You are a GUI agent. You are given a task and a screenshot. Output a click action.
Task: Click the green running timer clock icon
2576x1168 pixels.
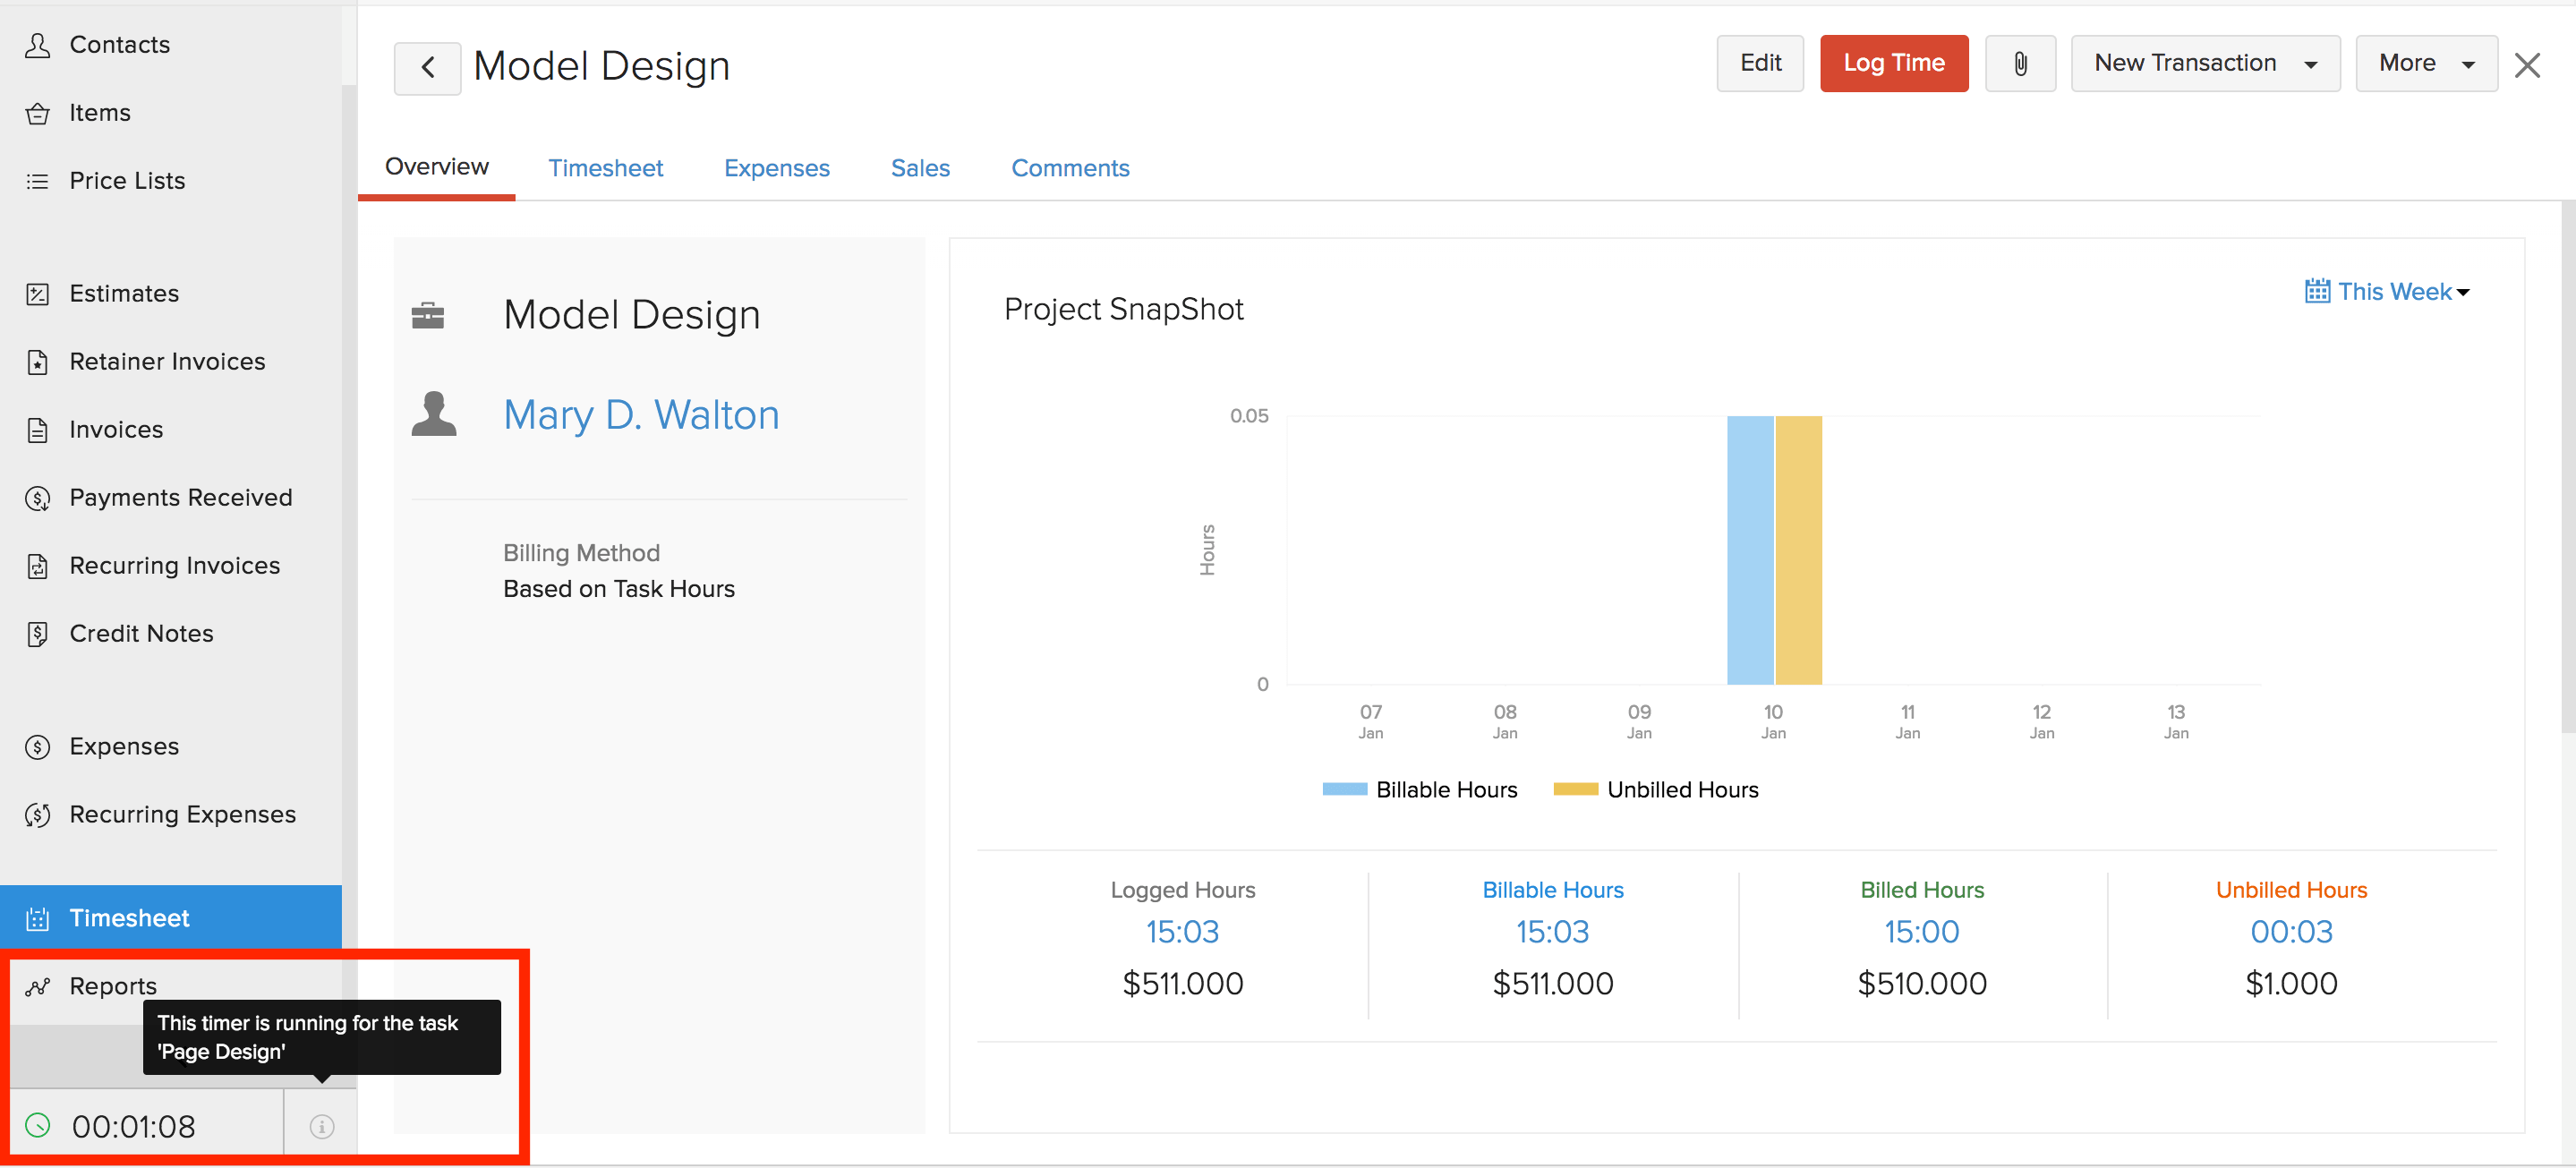38,1126
